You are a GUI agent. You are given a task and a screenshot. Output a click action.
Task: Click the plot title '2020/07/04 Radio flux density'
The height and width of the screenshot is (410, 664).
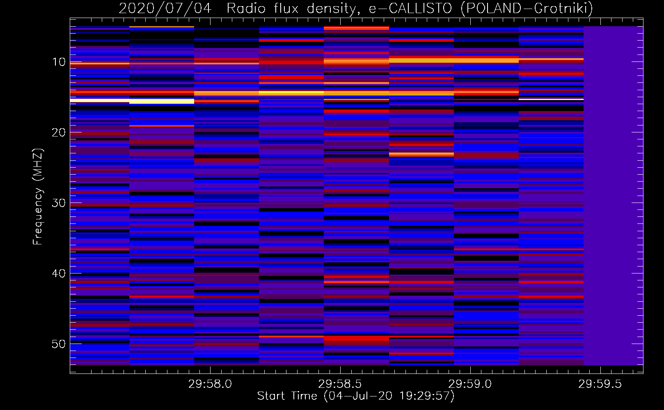click(x=238, y=8)
